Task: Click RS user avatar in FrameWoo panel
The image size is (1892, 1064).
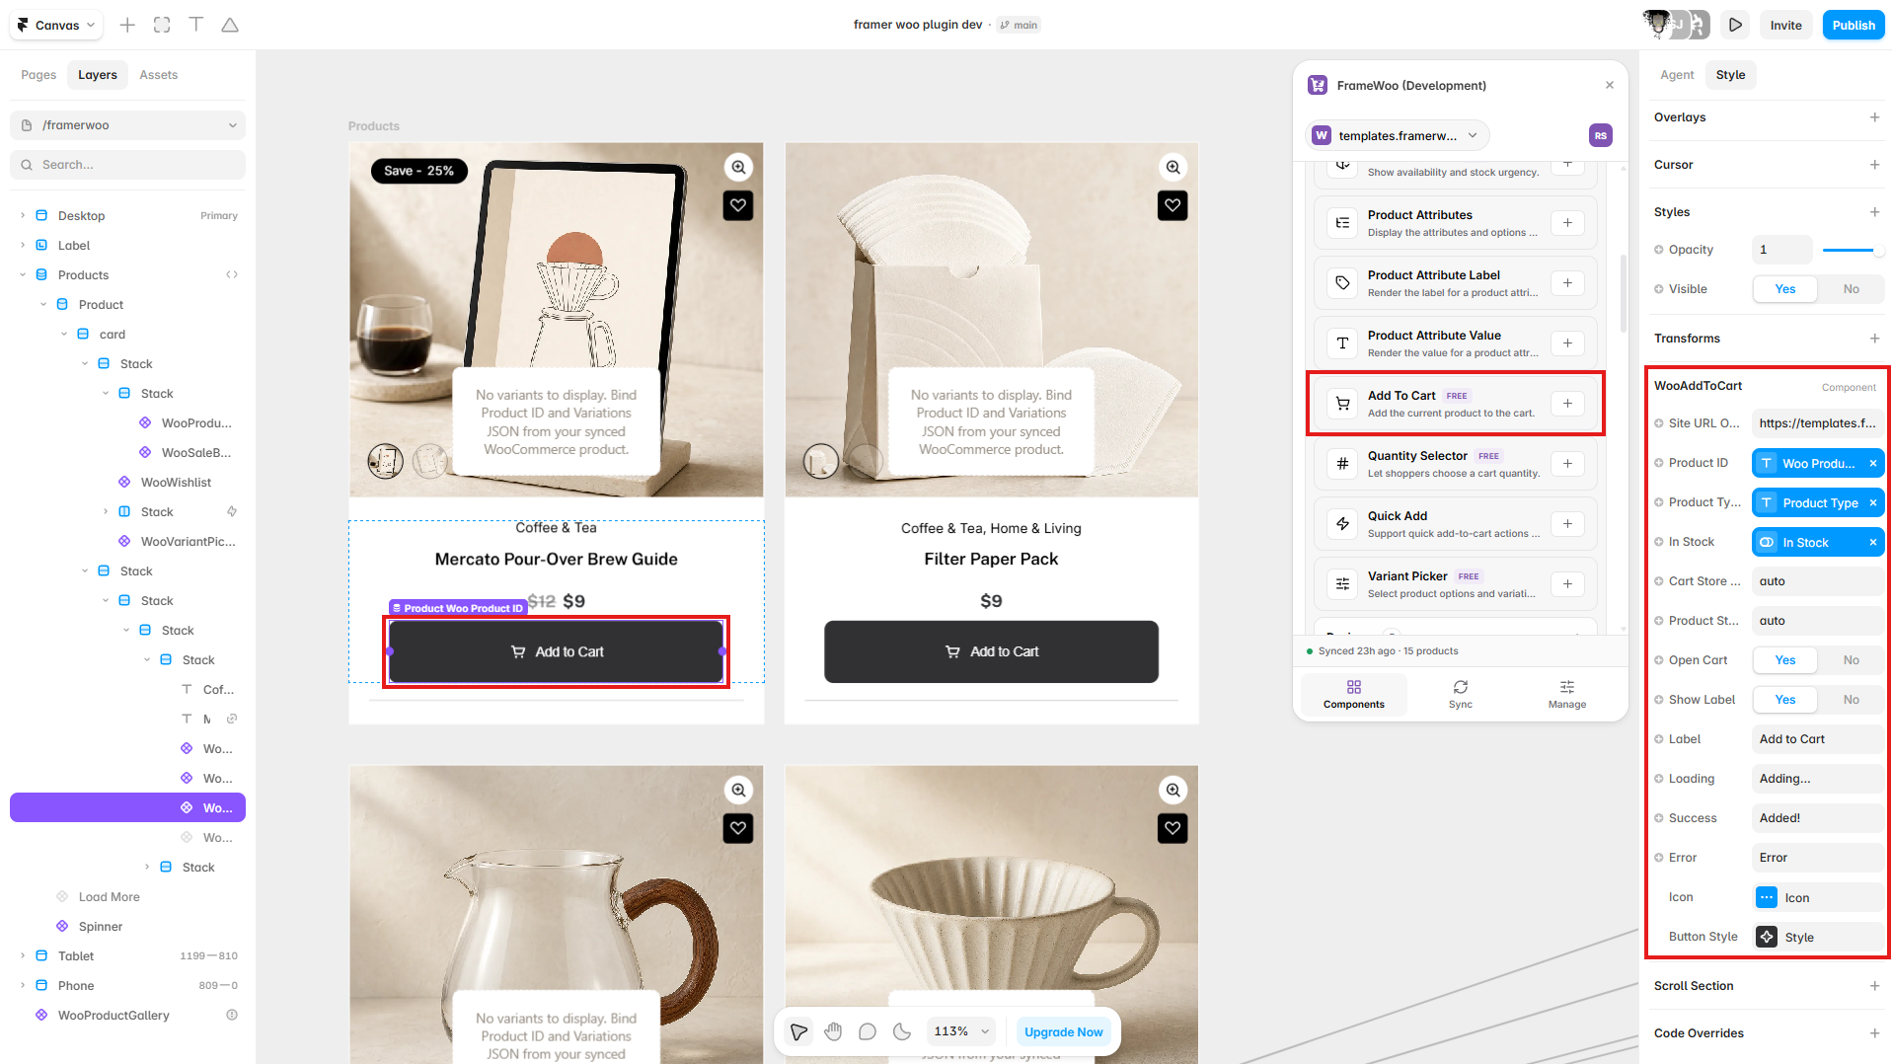Action: tap(1600, 135)
